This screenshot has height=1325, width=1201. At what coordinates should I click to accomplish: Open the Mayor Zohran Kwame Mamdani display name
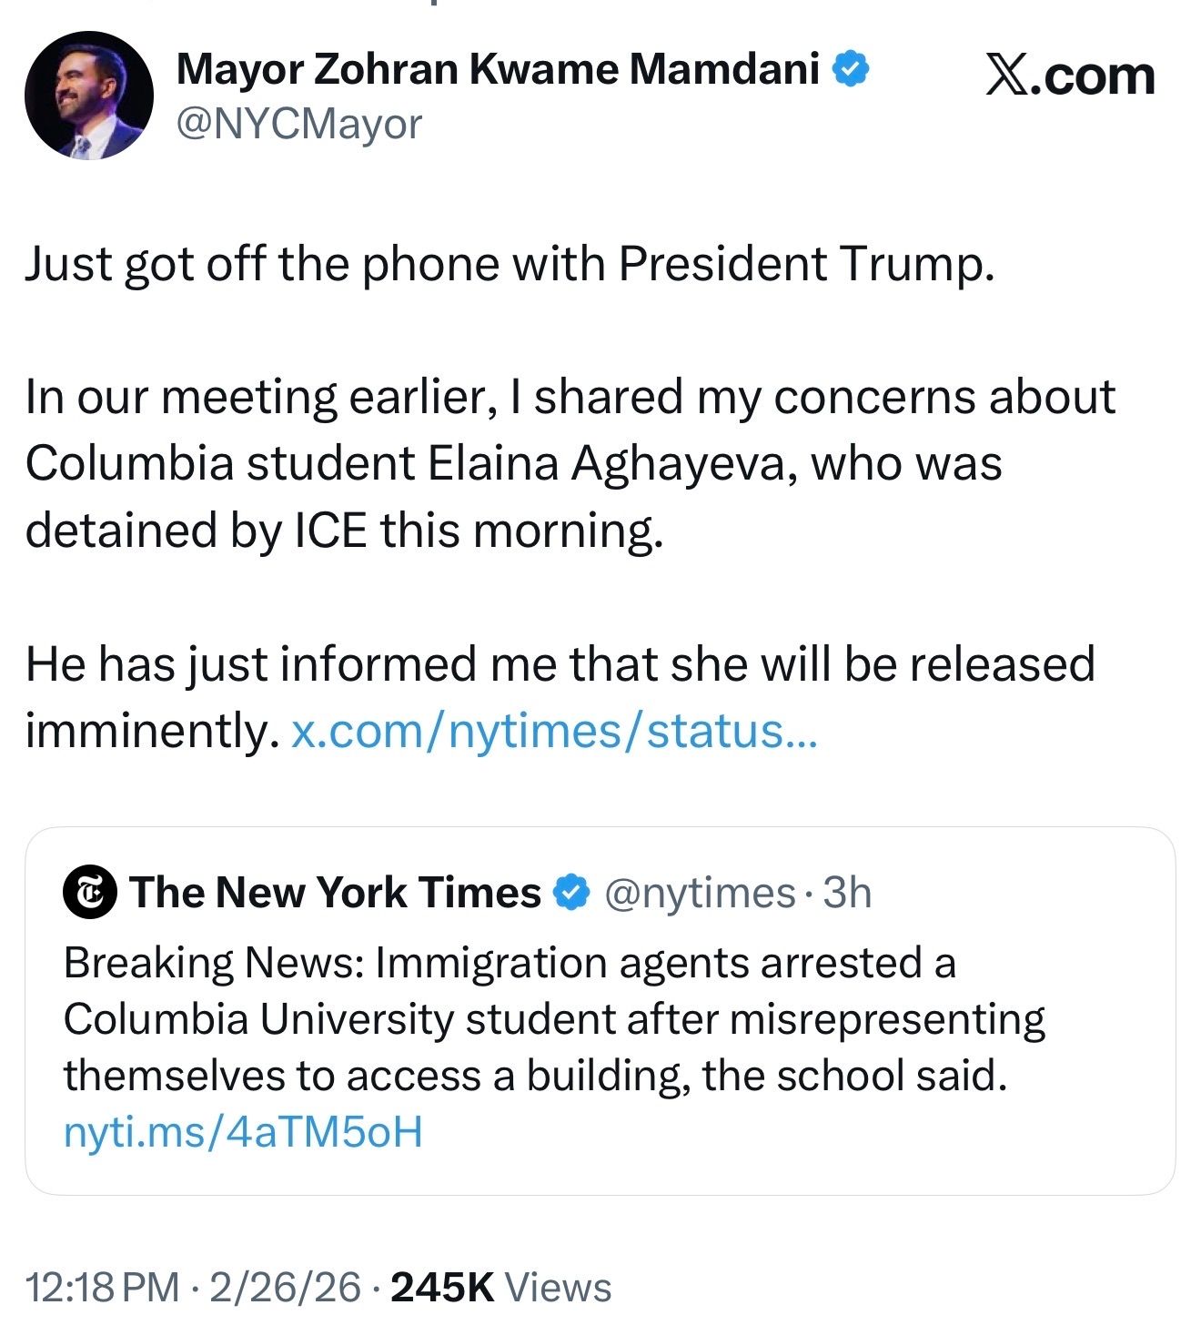pyautogui.click(x=497, y=69)
